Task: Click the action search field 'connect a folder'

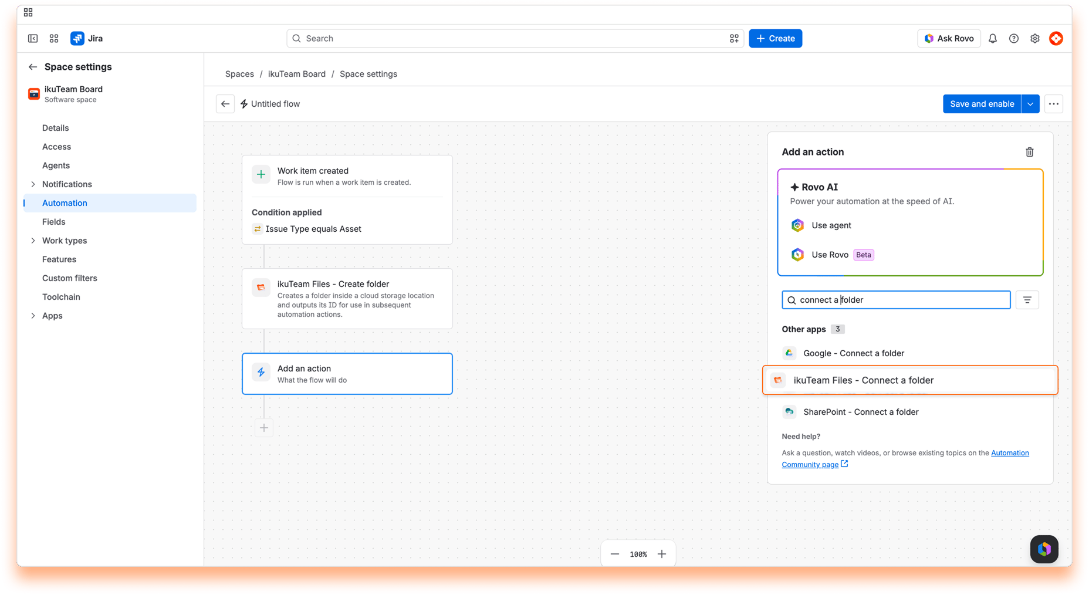Action: pyautogui.click(x=896, y=300)
